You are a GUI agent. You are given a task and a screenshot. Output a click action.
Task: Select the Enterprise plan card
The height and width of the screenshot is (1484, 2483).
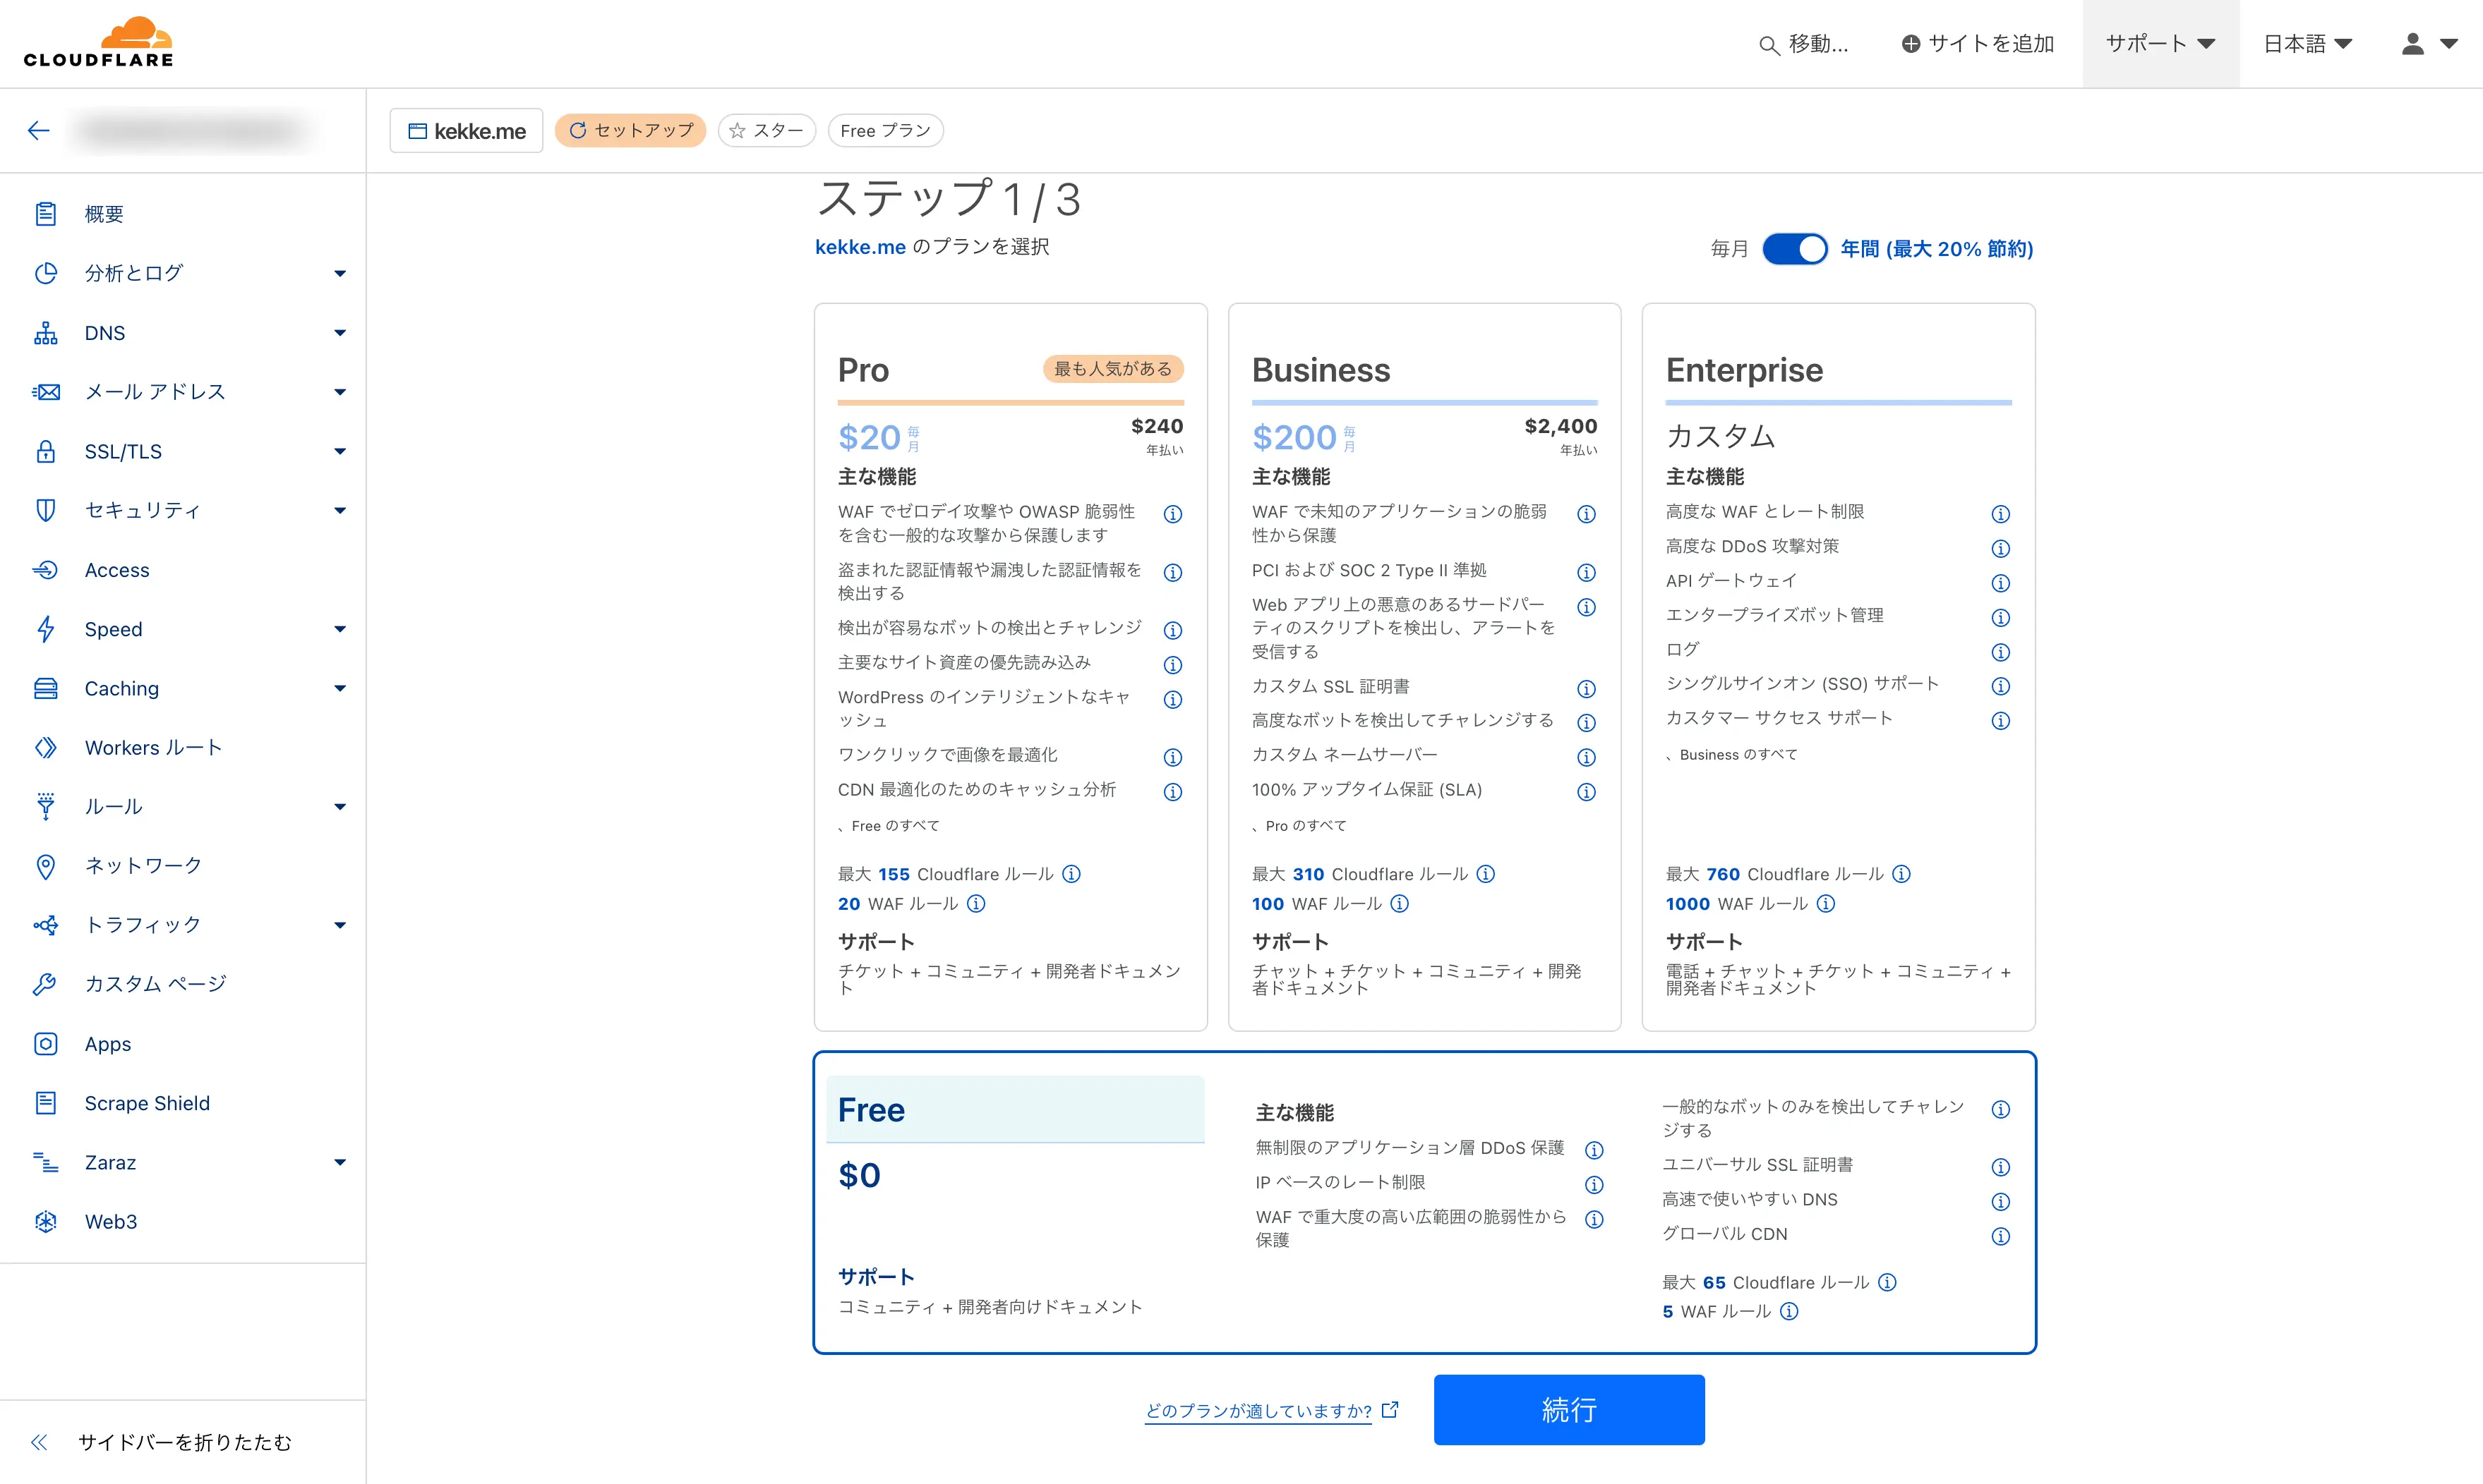pyautogui.click(x=1839, y=667)
